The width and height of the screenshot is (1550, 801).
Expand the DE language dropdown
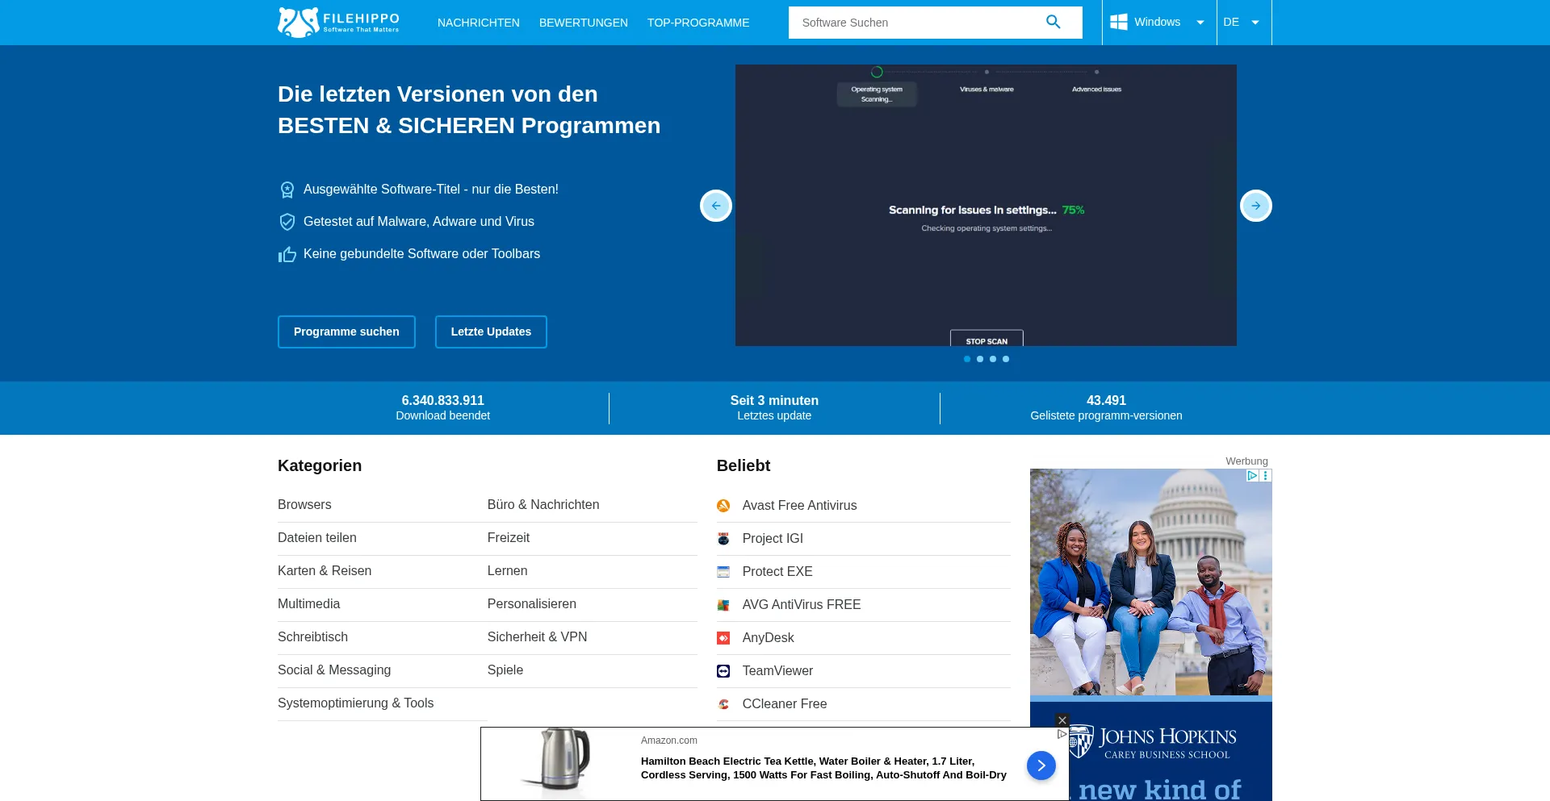tap(1242, 23)
